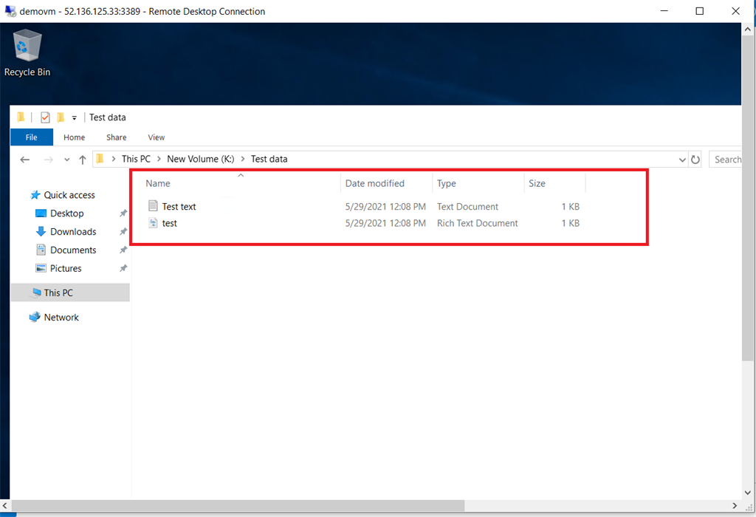Refresh the folder view with the refresh icon
756x517 pixels.
695,159
